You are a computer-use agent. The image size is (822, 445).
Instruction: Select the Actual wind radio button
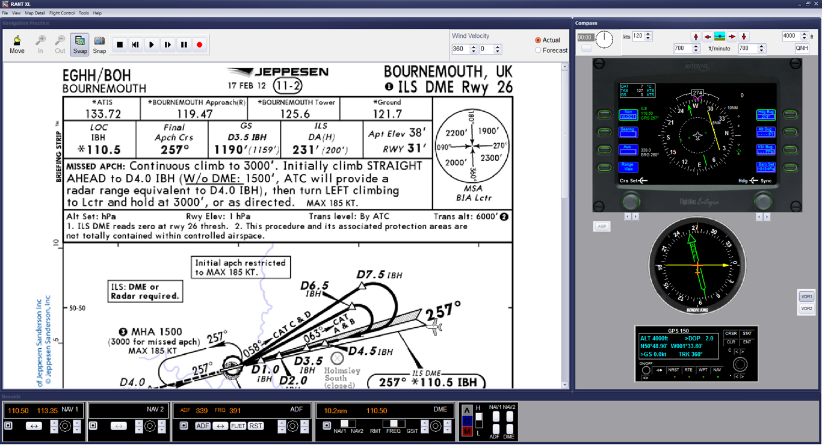click(538, 40)
